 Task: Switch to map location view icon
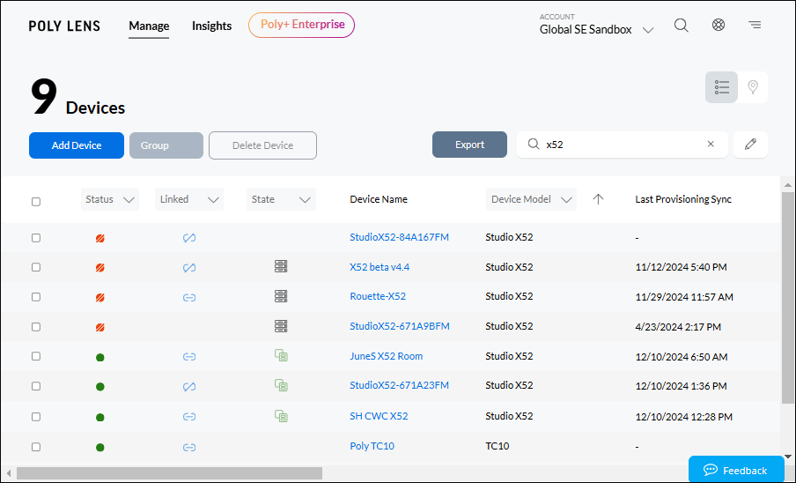pyautogui.click(x=753, y=87)
